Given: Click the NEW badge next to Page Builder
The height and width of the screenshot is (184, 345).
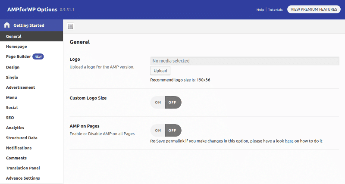Looking at the screenshot, I should click(x=38, y=56).
